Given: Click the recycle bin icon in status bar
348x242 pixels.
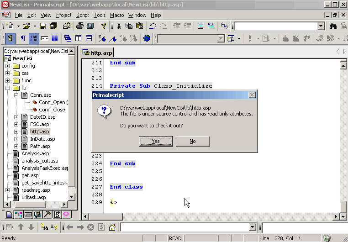Looking at the screenshot, I should coord(327,238).
